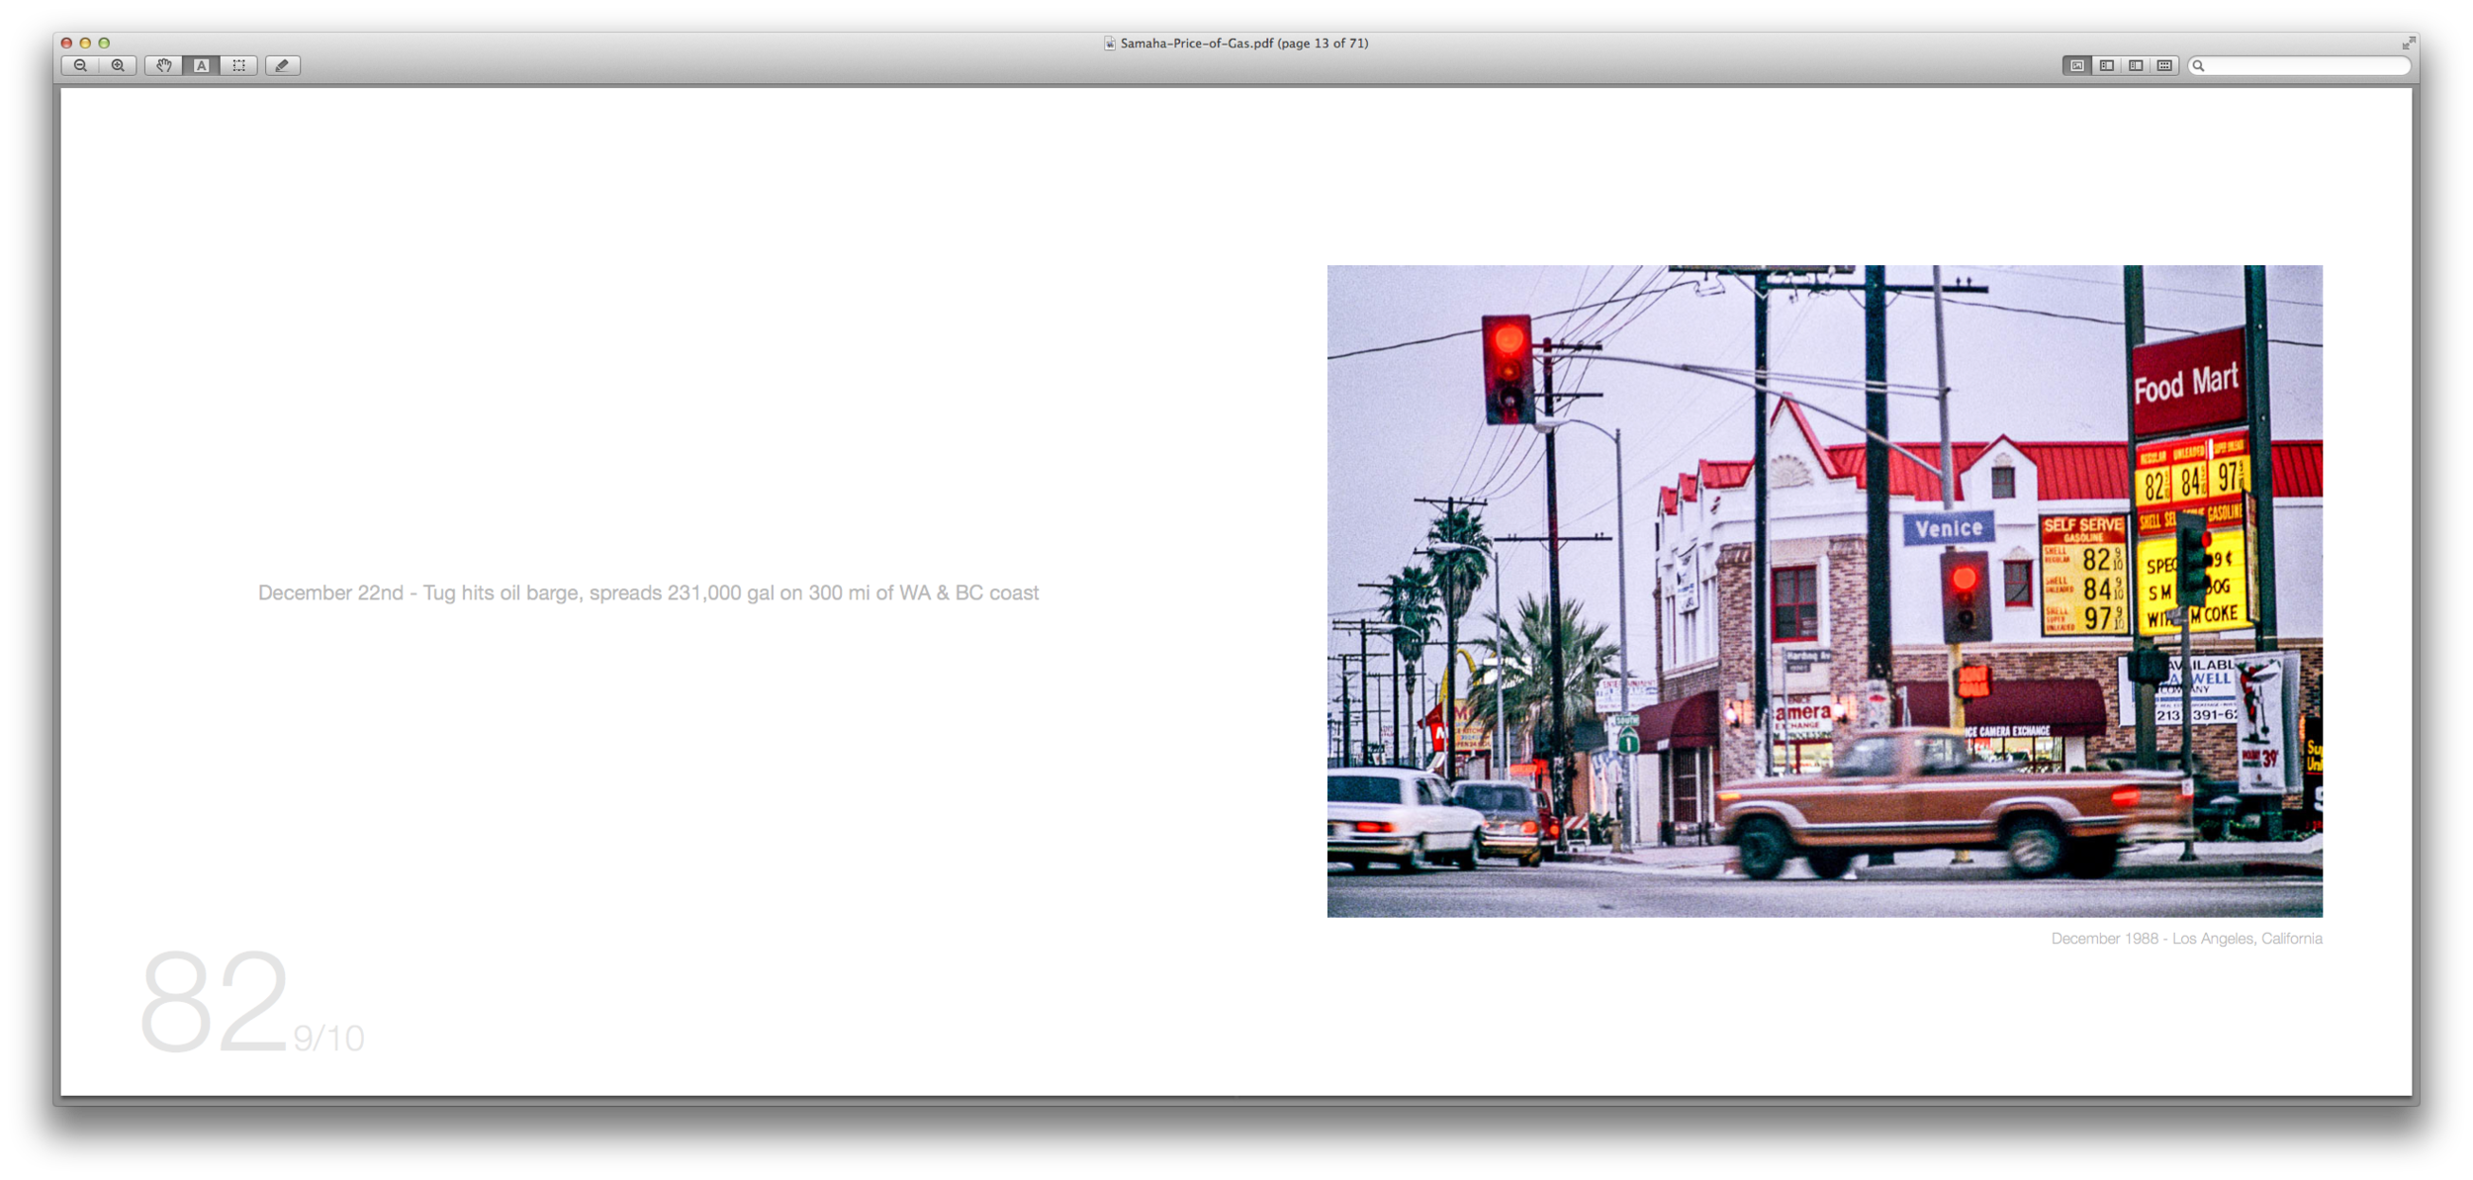Enter full screen with the arrows icon
Screen dimensions: 2473x1180
(2408, 43)
